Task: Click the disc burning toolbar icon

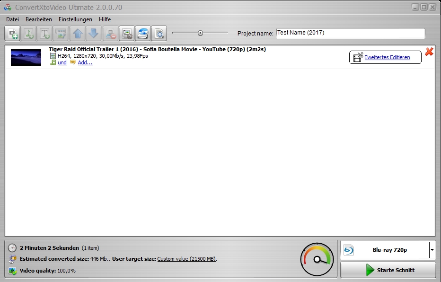Action: (143, 34)
